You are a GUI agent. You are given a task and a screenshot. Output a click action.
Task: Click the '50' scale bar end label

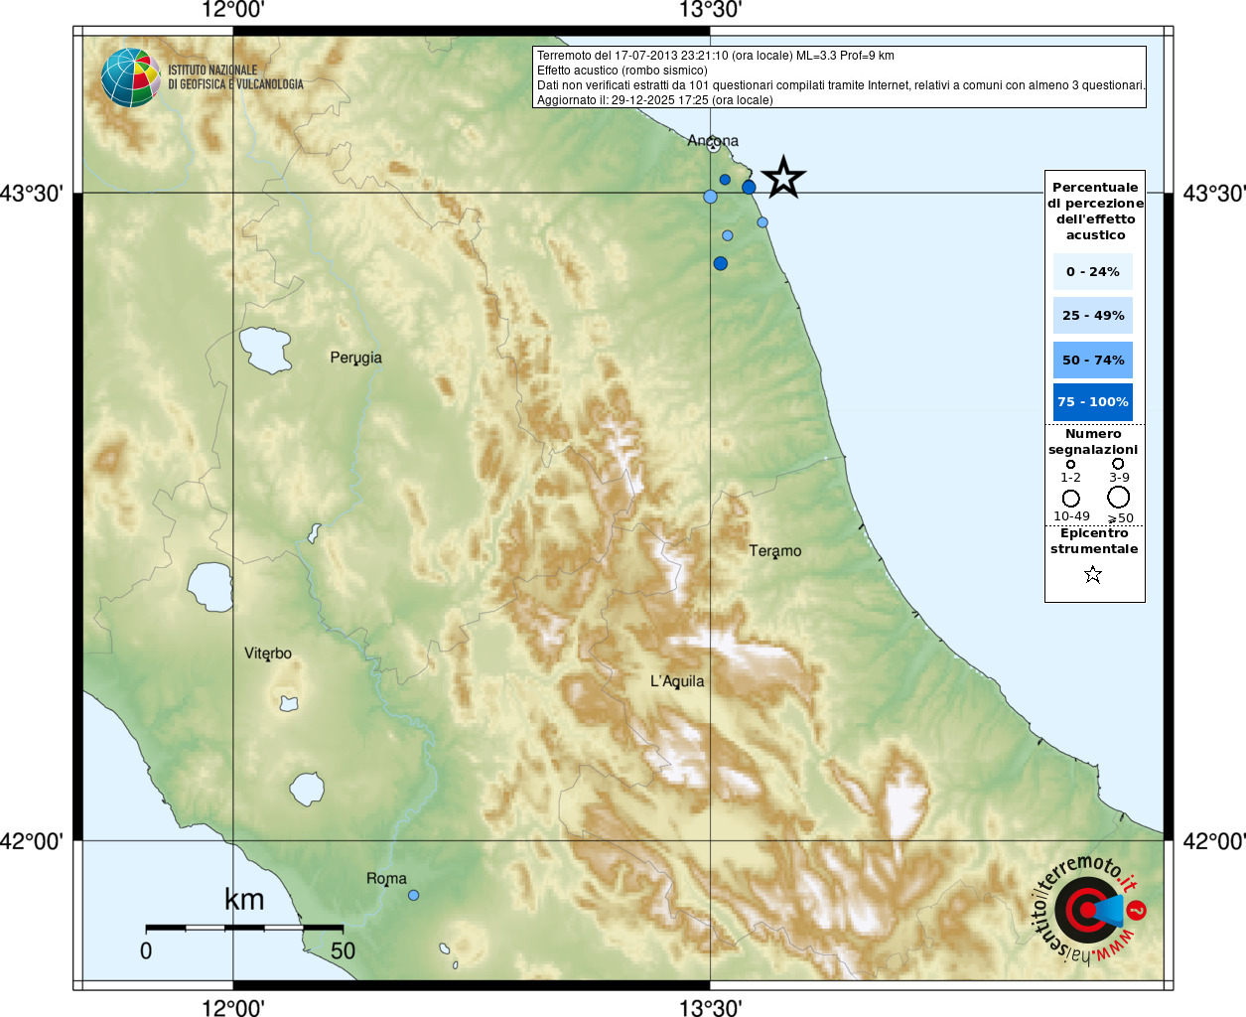tap(343, 950)
